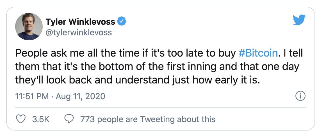
Task: Open the #Bitcoin hashtag link
Action: [258, 53]
